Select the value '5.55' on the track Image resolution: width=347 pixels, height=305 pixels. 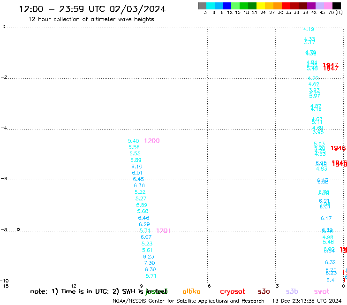(135, 153)
